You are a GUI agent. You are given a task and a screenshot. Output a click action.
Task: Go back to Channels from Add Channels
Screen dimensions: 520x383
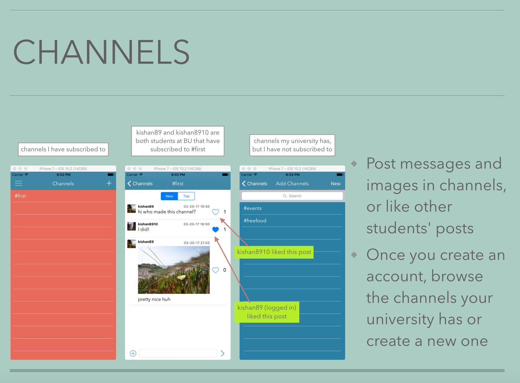tap(254, 183)
